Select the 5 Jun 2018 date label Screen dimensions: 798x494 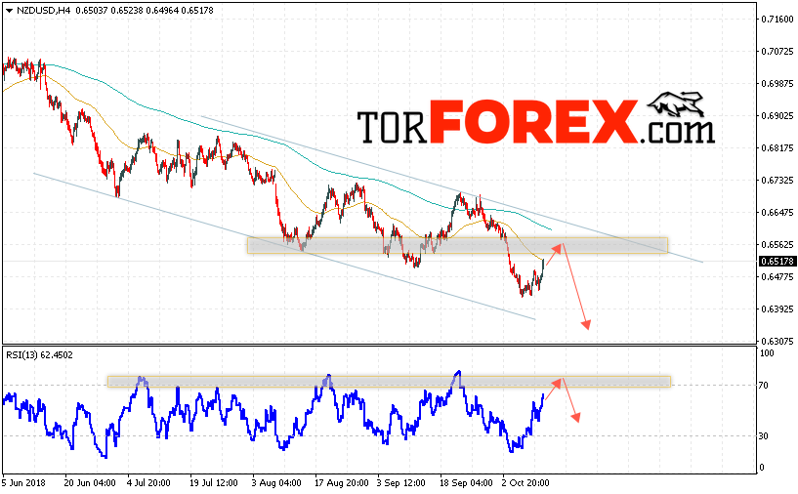(23, 483)
